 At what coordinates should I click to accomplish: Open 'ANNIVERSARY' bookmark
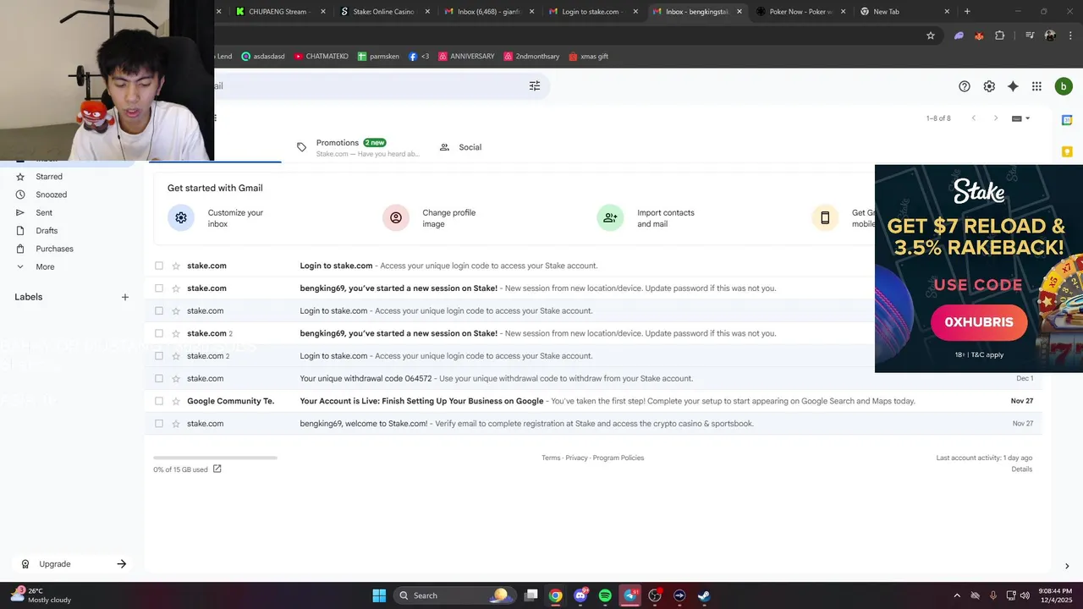tap(466, 56)
